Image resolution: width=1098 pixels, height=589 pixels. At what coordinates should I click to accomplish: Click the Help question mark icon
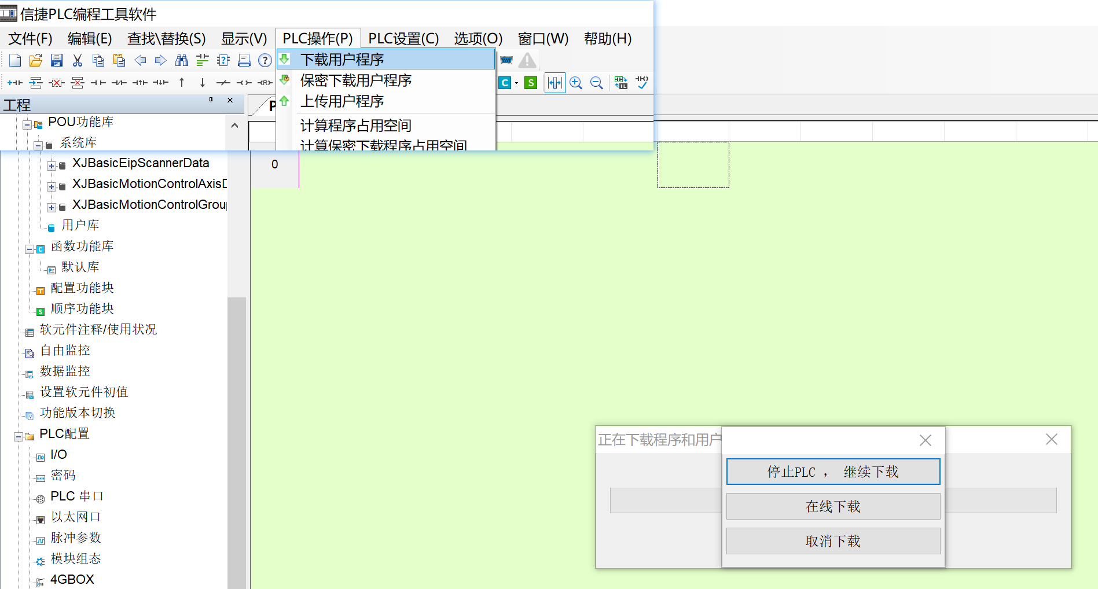[265, 60]
